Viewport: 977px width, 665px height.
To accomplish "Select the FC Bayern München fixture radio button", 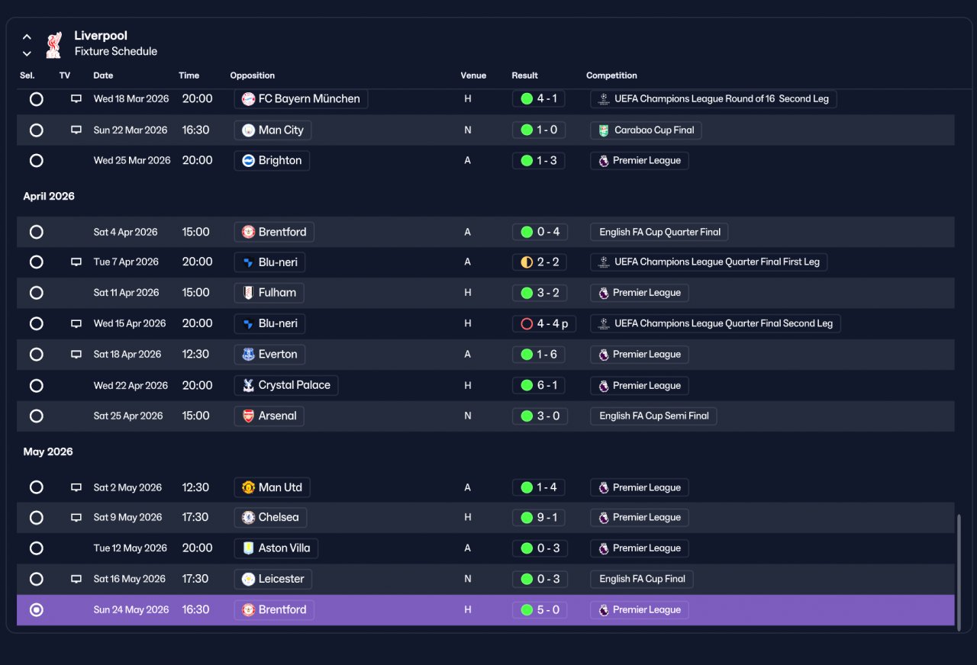I will 36,99.
